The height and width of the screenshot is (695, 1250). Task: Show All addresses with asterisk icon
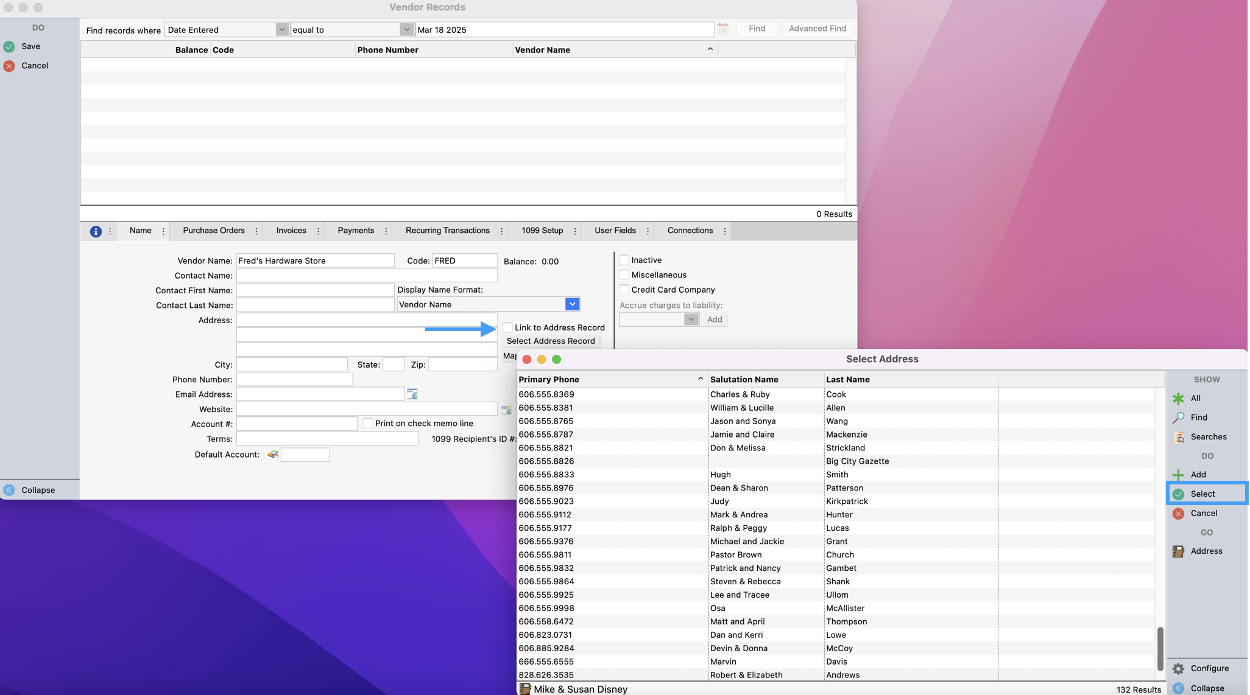point(1178,398)
